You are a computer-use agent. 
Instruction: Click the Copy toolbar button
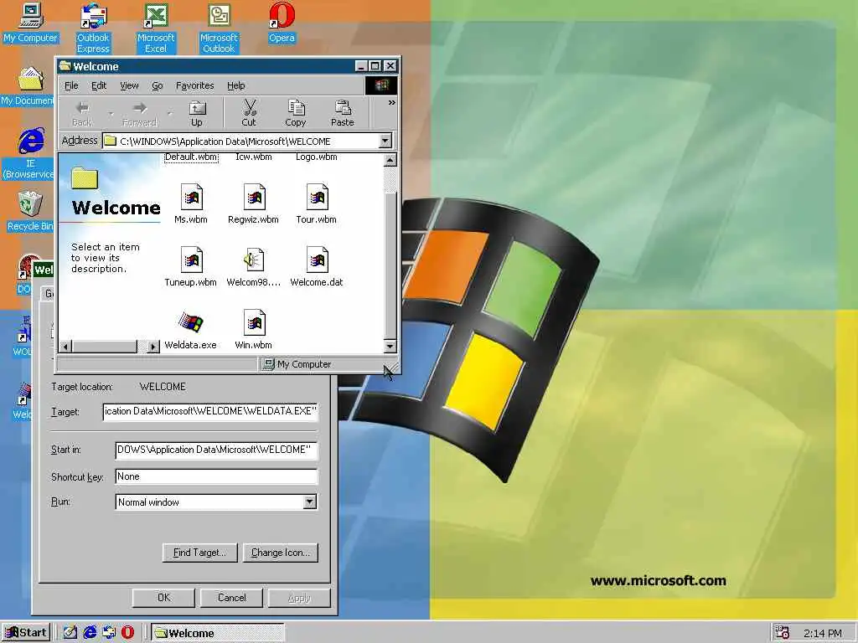[296, 114]
